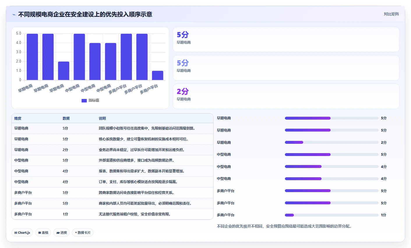The image size is (411, 248).
Task: Click the page title 不同规模电商企业在安全建设上的优先投入顺序示意
Action: point(85,14)
